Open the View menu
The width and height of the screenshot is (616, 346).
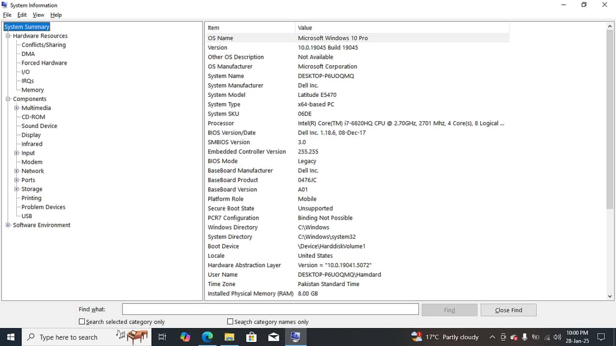38,15
